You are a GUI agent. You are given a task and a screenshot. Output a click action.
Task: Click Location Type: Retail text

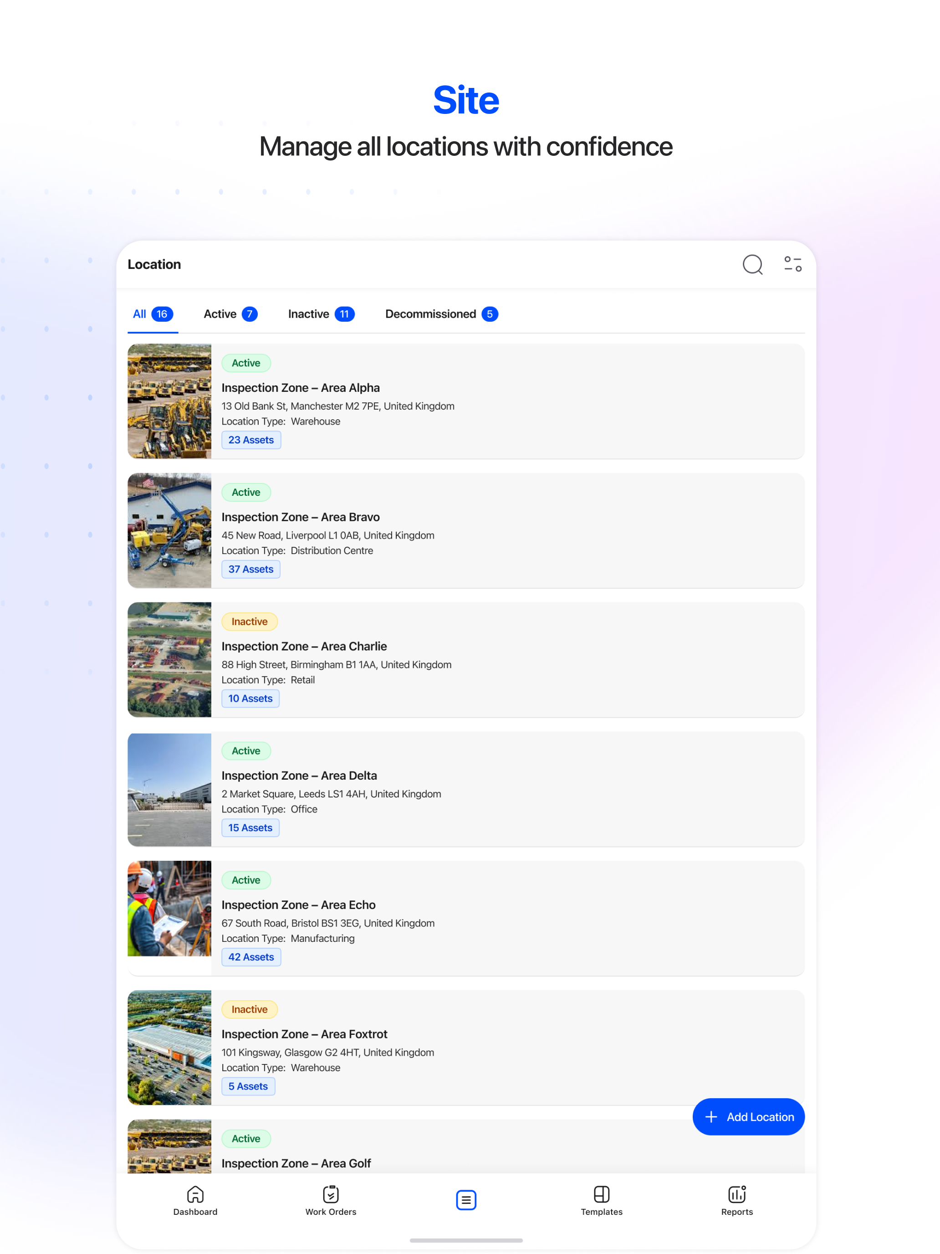tap(268, 680)
